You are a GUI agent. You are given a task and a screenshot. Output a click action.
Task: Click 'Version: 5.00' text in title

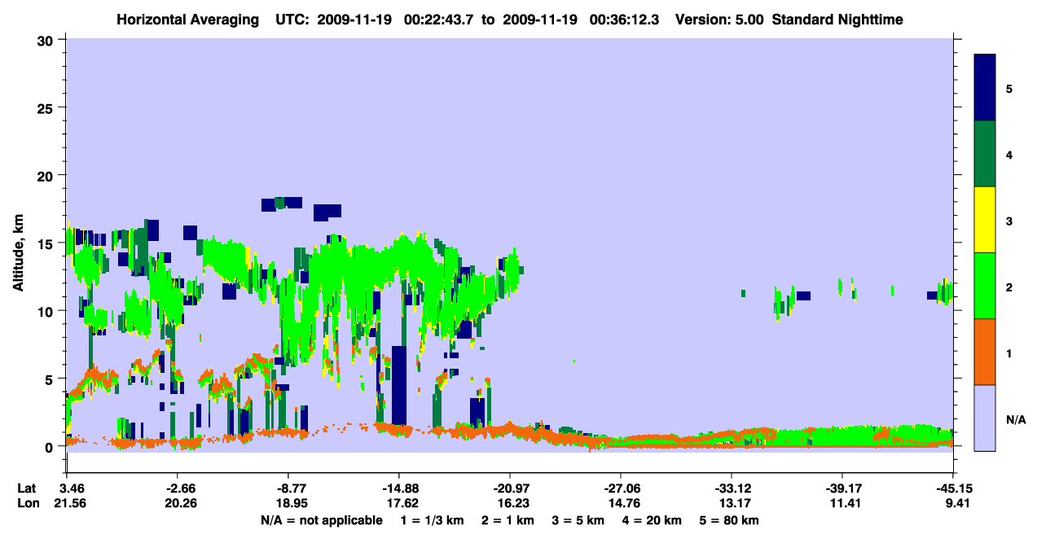(719, 20)
